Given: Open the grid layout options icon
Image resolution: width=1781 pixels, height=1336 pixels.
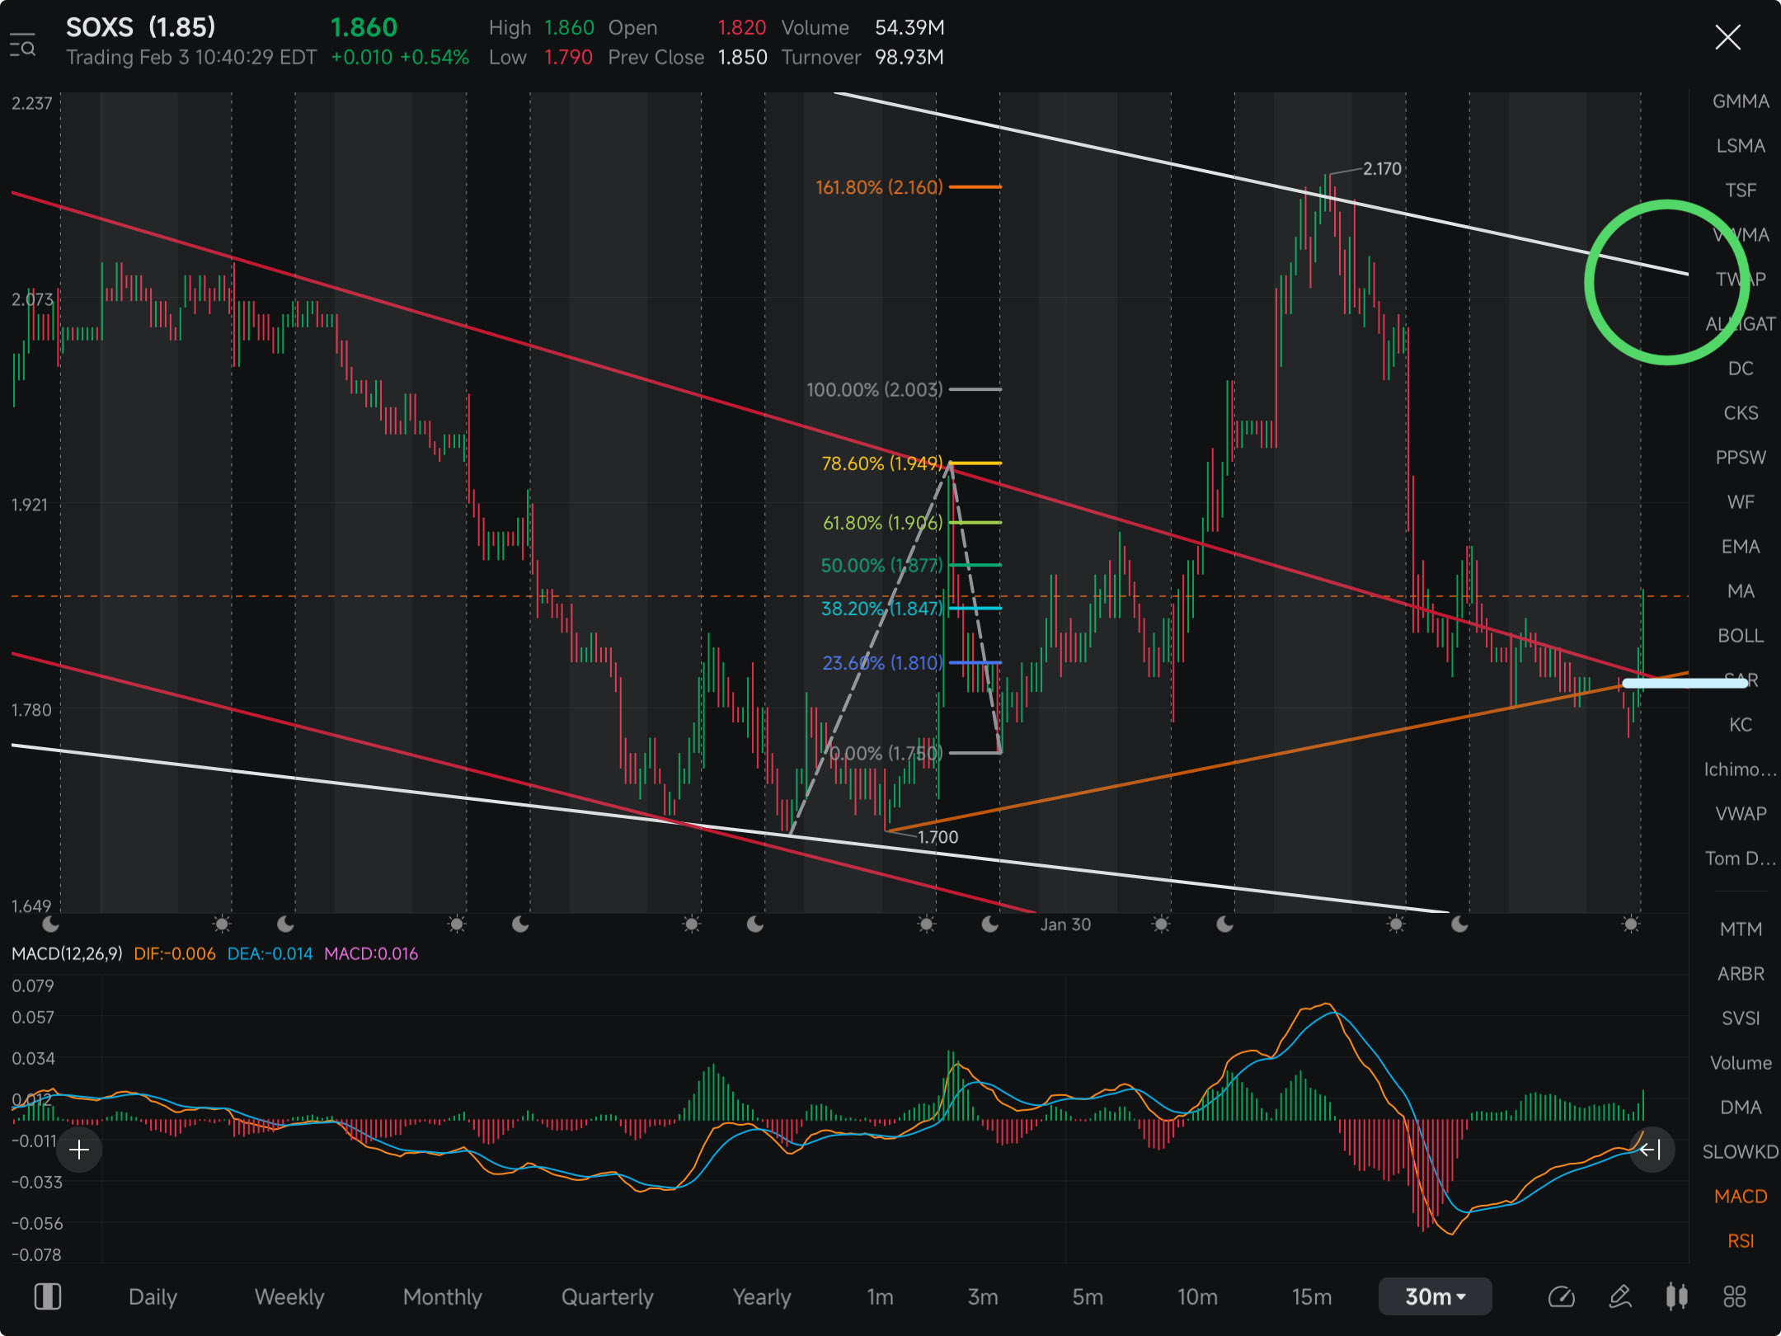Looking at the screenshot, I should (x=1735, y=1296).
